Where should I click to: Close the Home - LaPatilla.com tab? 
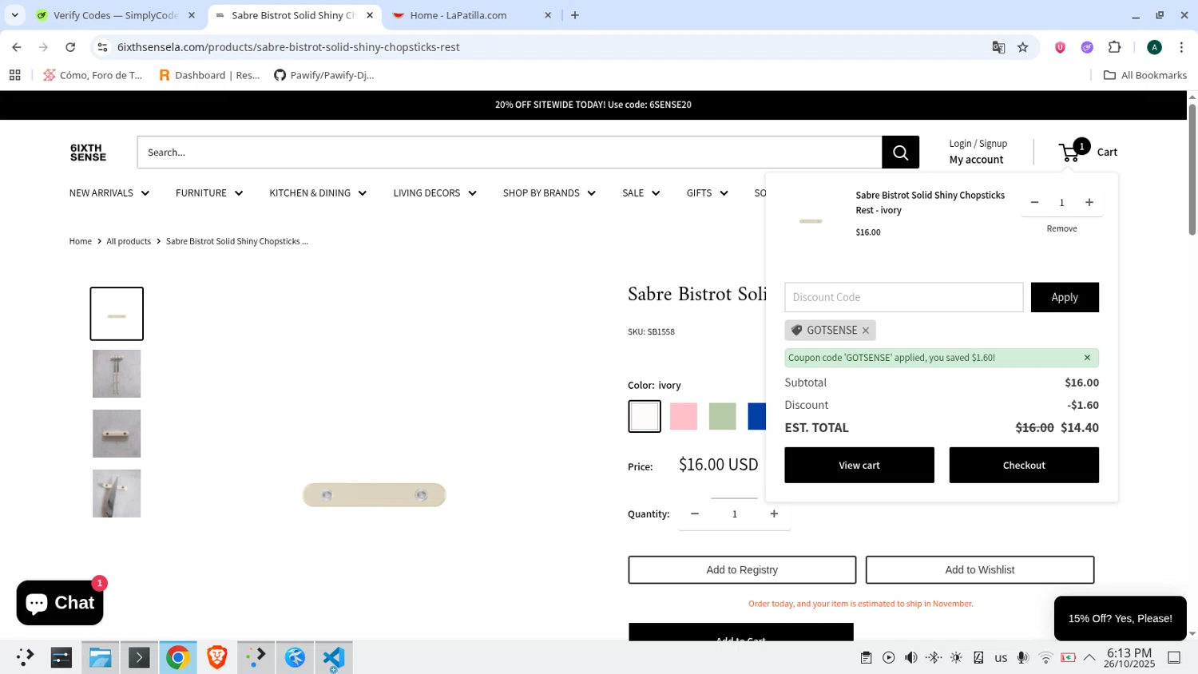548,15
